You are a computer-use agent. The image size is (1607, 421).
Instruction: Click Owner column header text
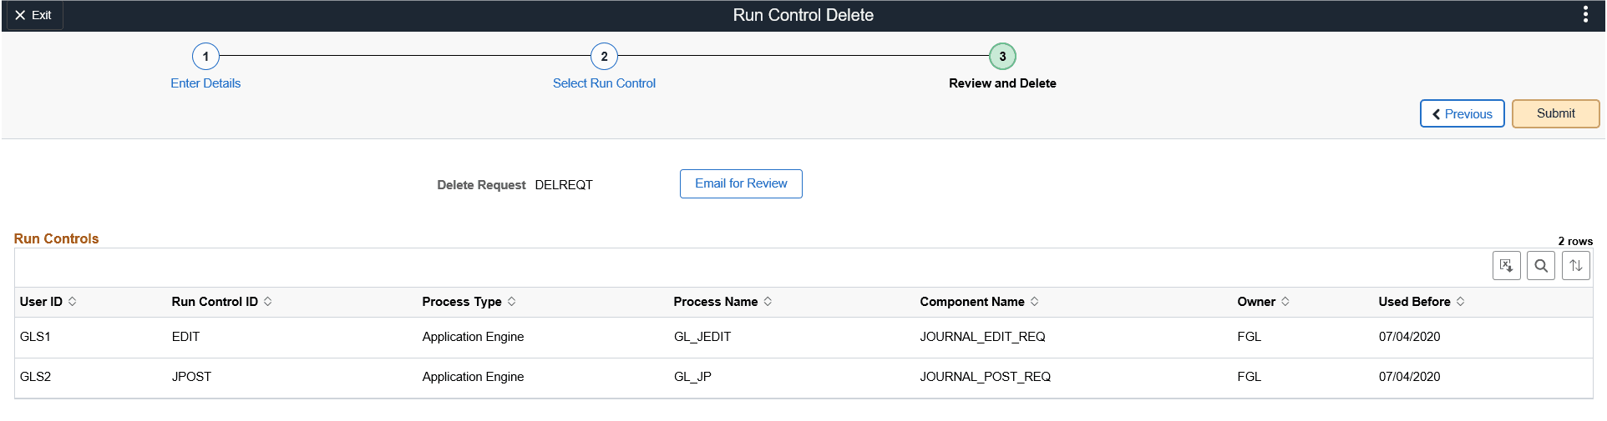(1256, 302)
